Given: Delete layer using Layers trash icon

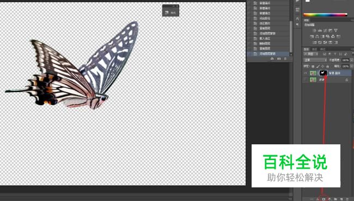Looking at the screenshot, I should coord(347,199).
